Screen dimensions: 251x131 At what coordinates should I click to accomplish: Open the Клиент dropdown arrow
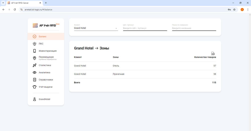point(116,28)
